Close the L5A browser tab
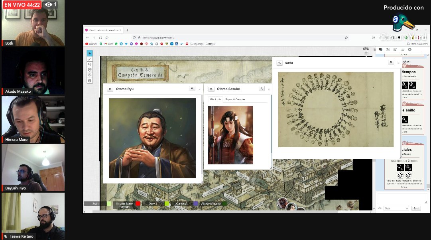 121,30
